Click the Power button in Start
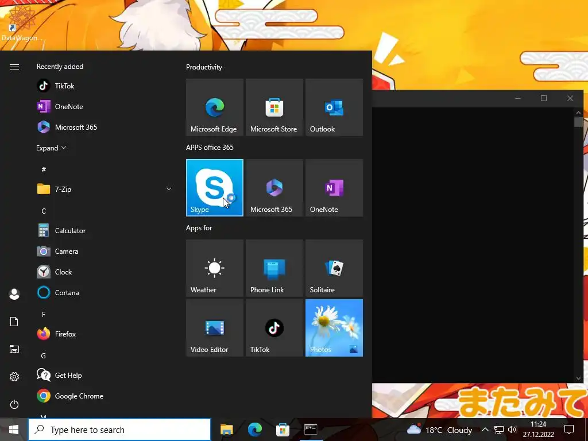 point(14,404)
